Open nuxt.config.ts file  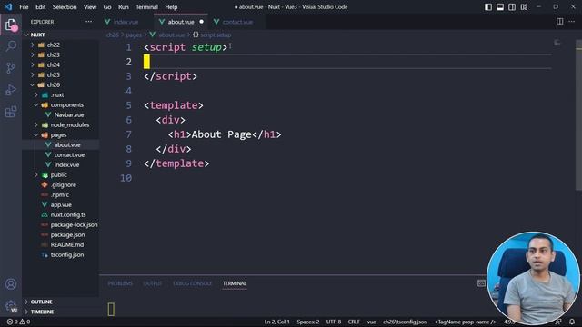[x=68, y=214]
